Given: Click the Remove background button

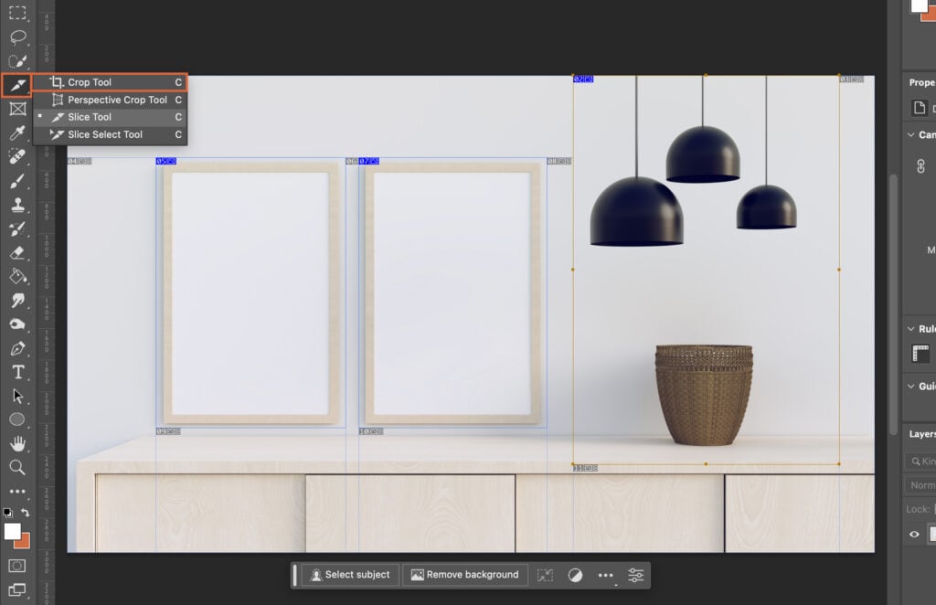Looking at the screenshot, I should (x=464, y=575).
